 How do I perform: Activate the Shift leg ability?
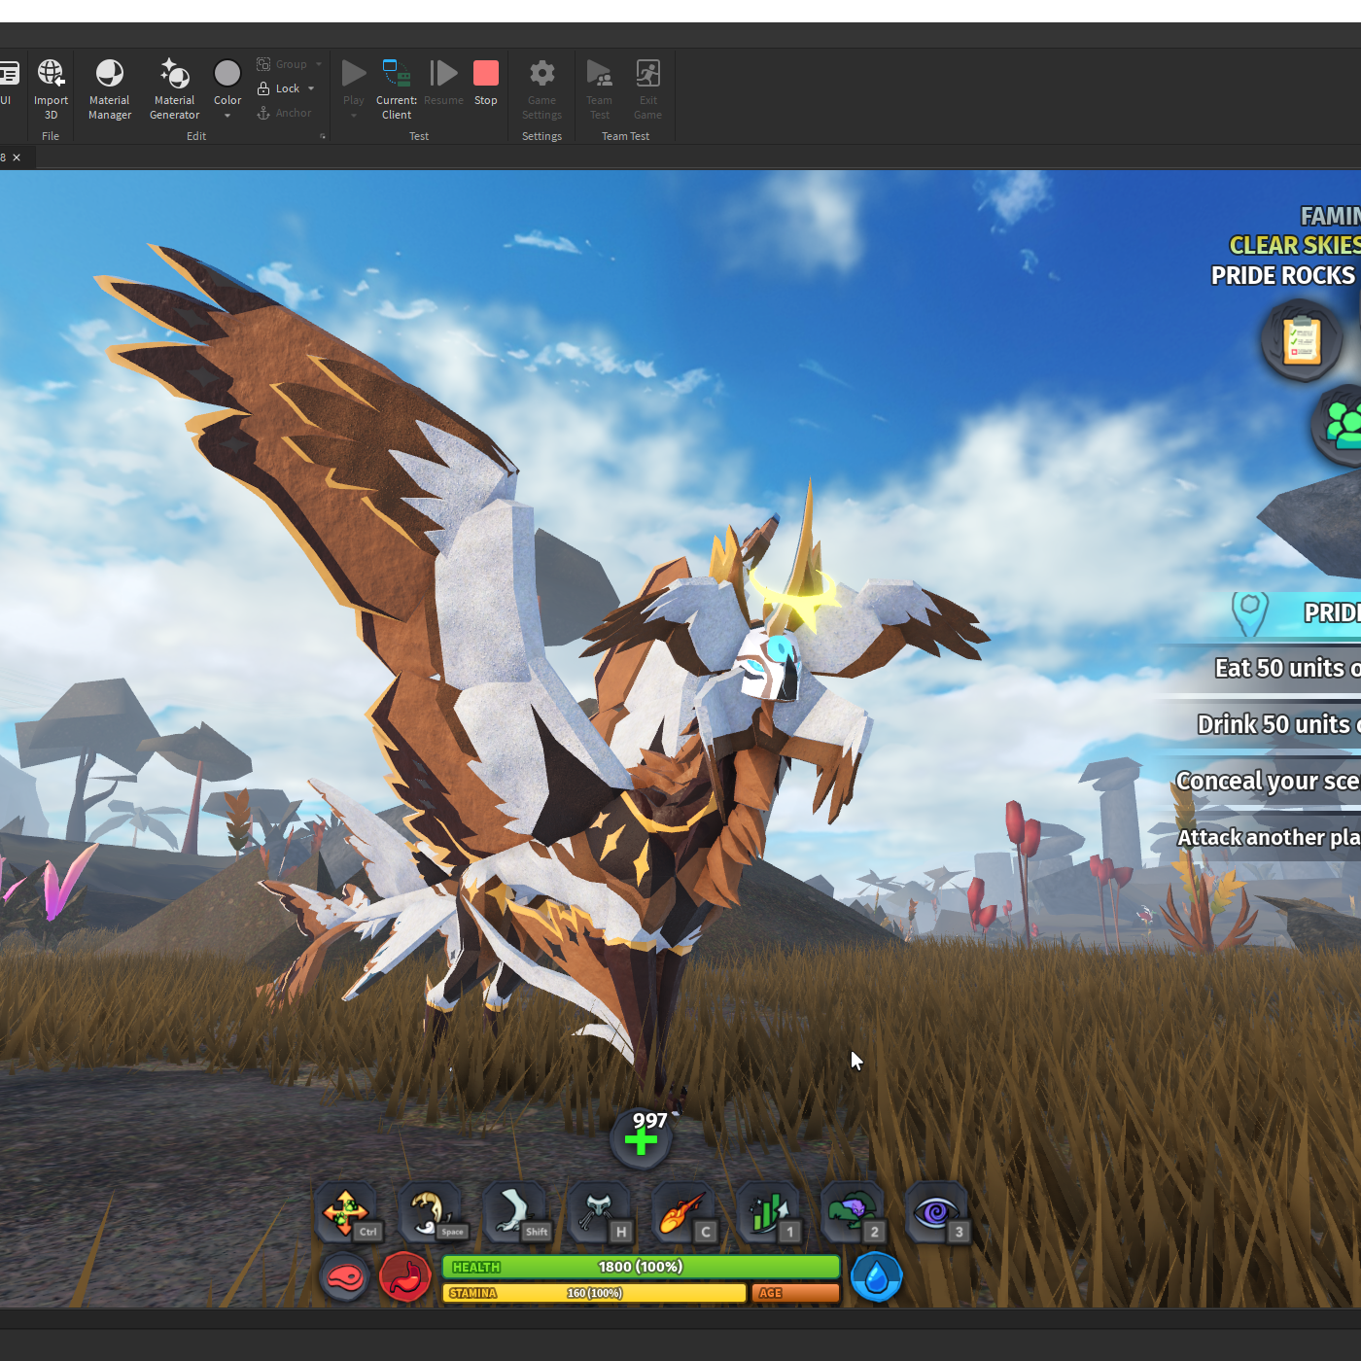click(x=516, y=1213)
